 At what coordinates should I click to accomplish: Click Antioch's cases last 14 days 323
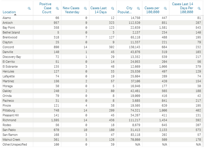click(112, 23)
